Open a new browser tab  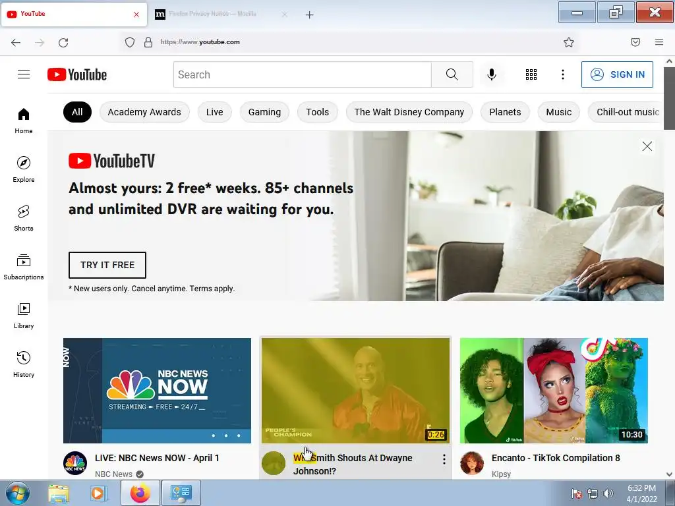coord(310,14)
